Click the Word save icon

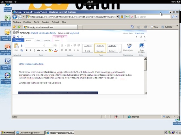pos(14,37)
